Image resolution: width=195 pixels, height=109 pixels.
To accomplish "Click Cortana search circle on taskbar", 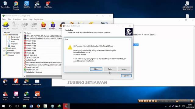I will click(x=10, y=106).
